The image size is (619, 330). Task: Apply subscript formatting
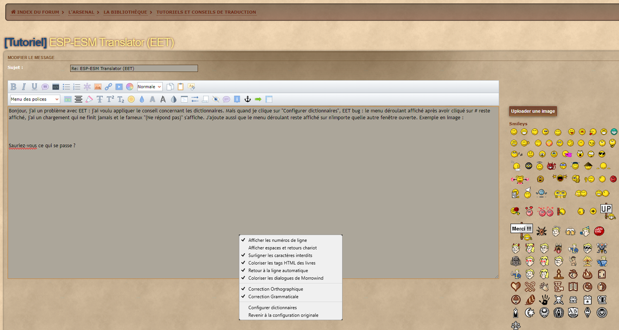pyautogui.click(x=121, y=99)
